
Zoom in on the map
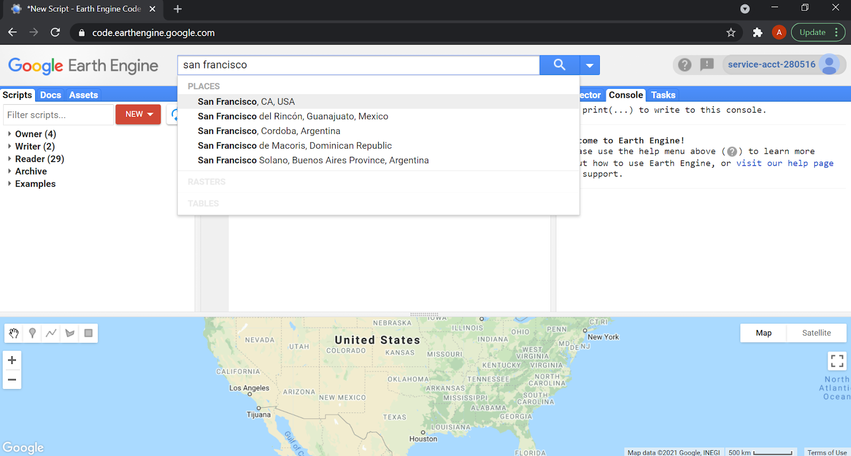tap(12, 360)
